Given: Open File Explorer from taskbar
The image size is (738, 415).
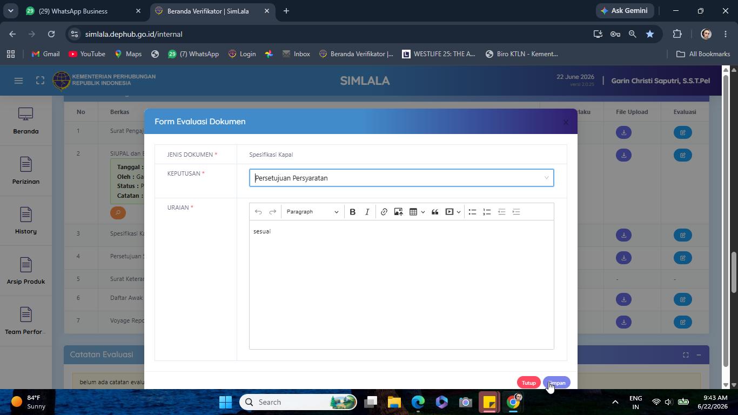Looking at the screenshot, I should pos(394,402).
